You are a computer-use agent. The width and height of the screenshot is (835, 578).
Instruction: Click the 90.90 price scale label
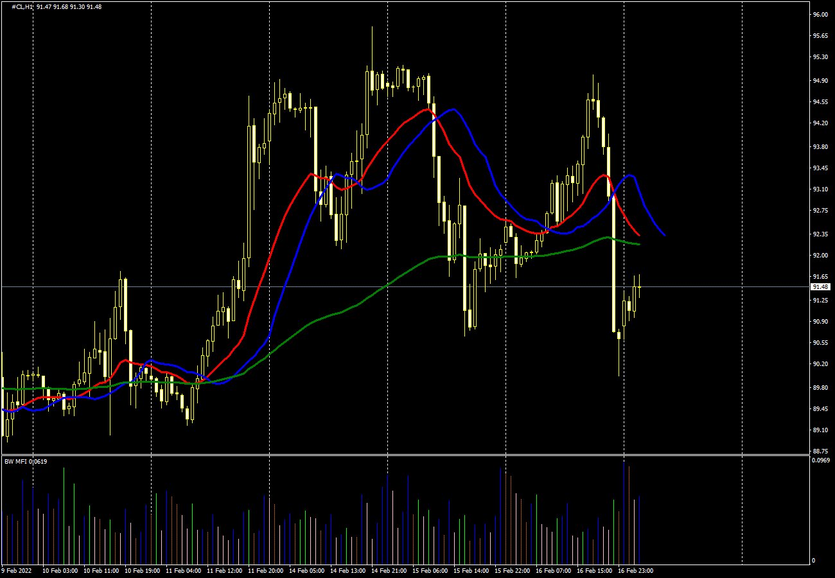tap(820, 322)
